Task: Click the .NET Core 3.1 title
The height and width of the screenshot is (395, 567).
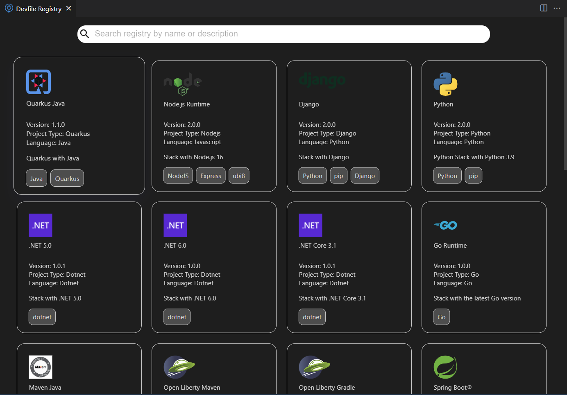Action: (x=318, y=246)
